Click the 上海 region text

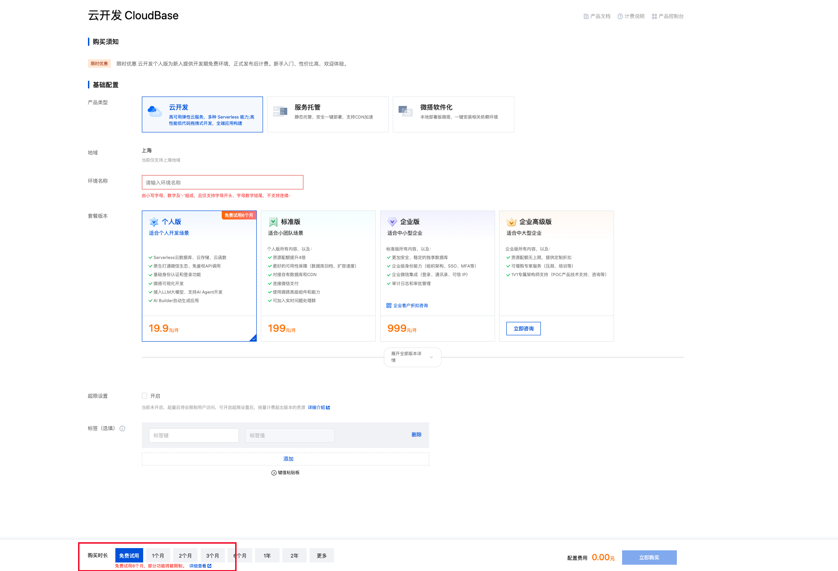(147, 150)
